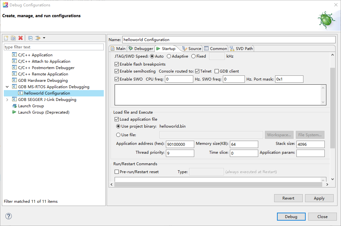Open the SVD Path tab
Screen dimensions: 341x226
[241, 49]
